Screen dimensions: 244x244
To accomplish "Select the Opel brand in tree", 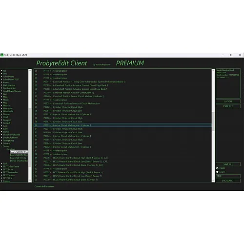I will 5,117.
